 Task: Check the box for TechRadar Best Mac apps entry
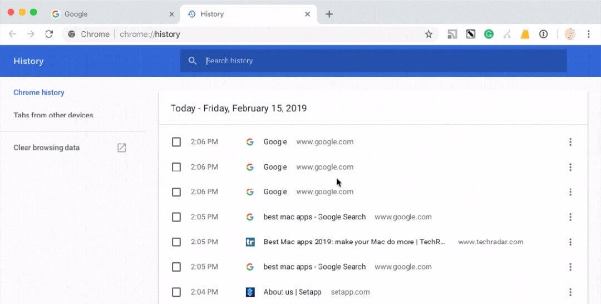click(176, 242)
